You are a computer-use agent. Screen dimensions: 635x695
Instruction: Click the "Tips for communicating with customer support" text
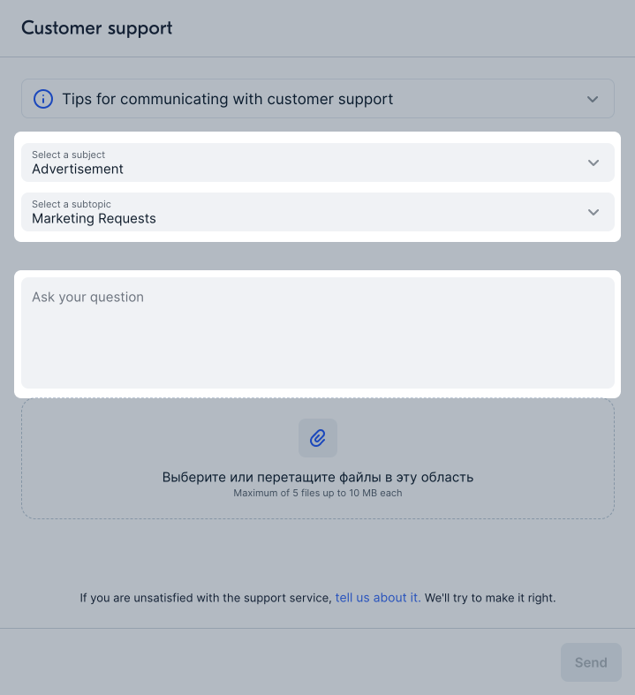click(x=227, y=99)
